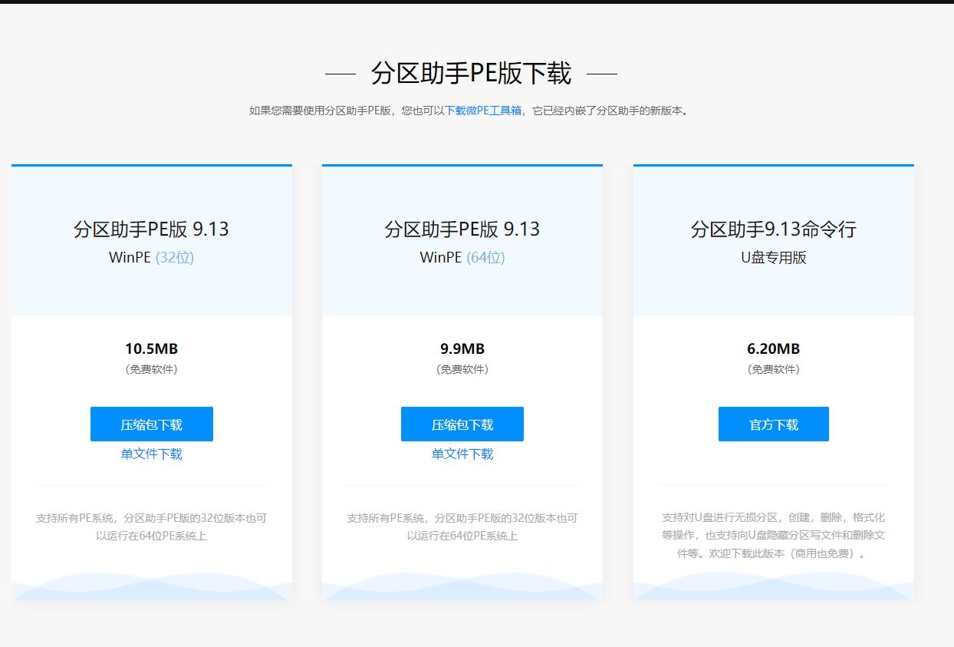Click (免费软件) label under 10.5MB
This screenshot has width=954, height=647.
pyautogui.click(x=151, y=369)
